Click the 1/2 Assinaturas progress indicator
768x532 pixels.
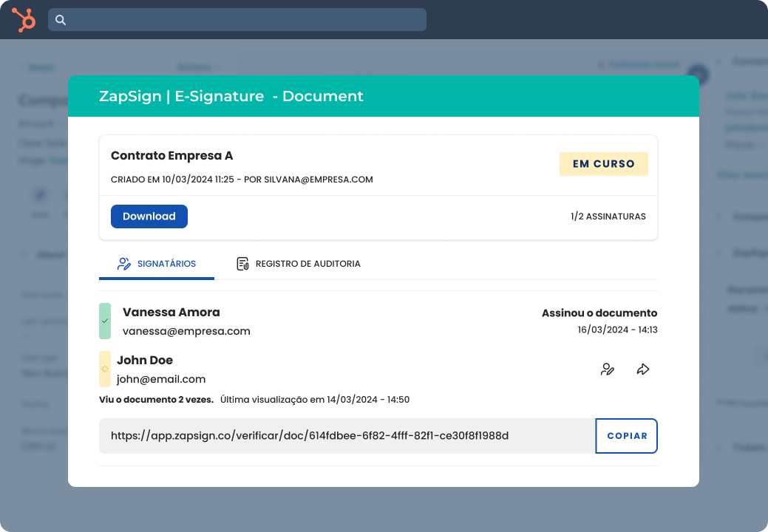608,216
